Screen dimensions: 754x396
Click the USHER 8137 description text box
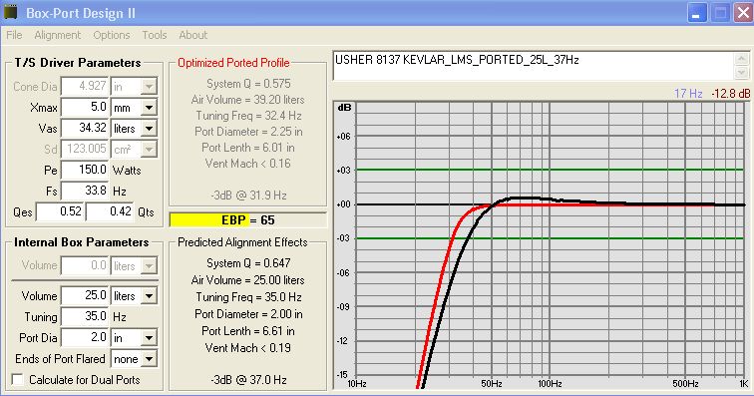pyautogui.click(x=534, y=66)
